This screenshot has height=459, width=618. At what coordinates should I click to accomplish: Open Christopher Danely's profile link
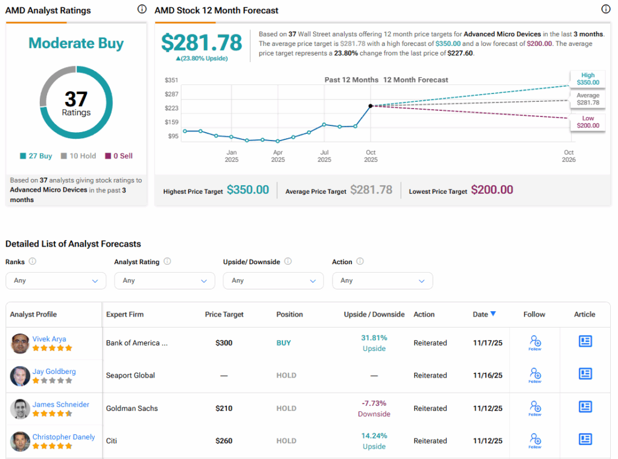[x=63, y=437]
